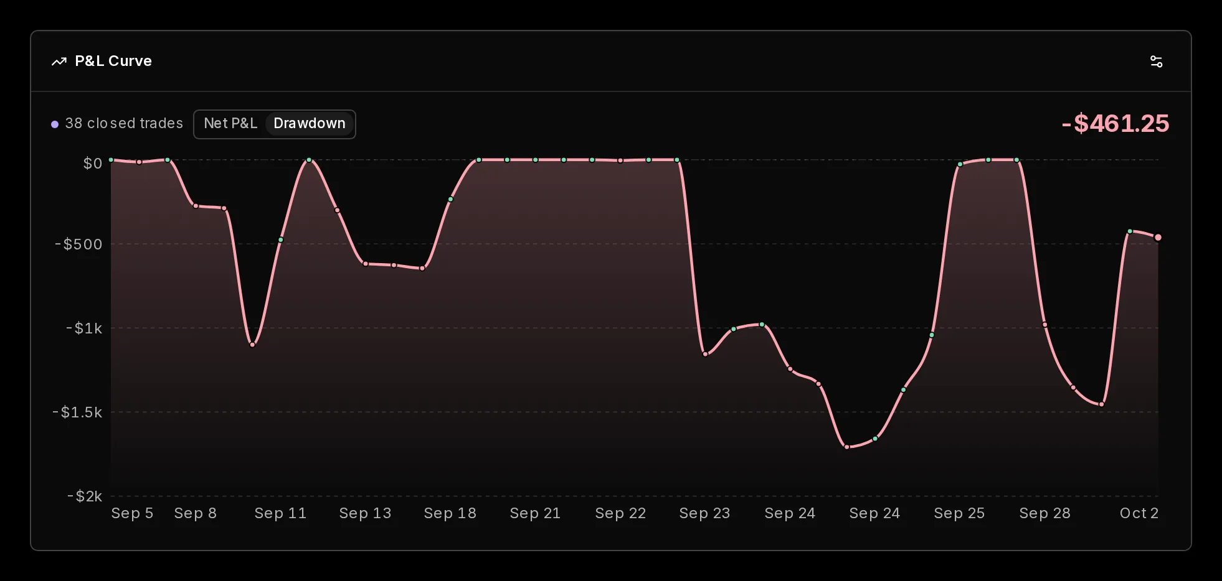Click the Oct 2 axis label
1222x581 pixels.
(1139, 513)
